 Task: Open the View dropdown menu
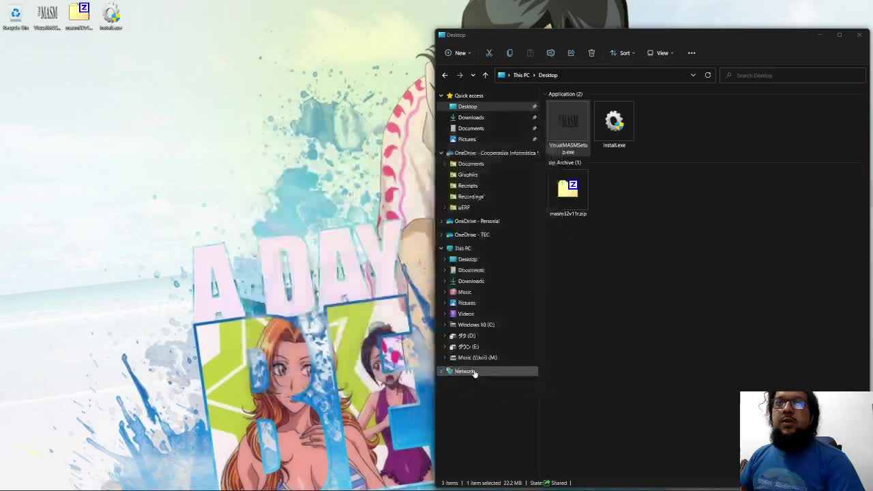click(x=660, y=53)
